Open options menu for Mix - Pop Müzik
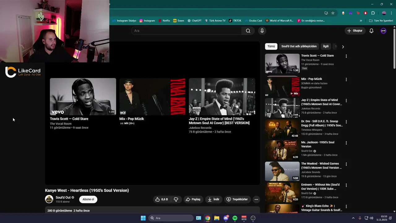 coord(346,79)
